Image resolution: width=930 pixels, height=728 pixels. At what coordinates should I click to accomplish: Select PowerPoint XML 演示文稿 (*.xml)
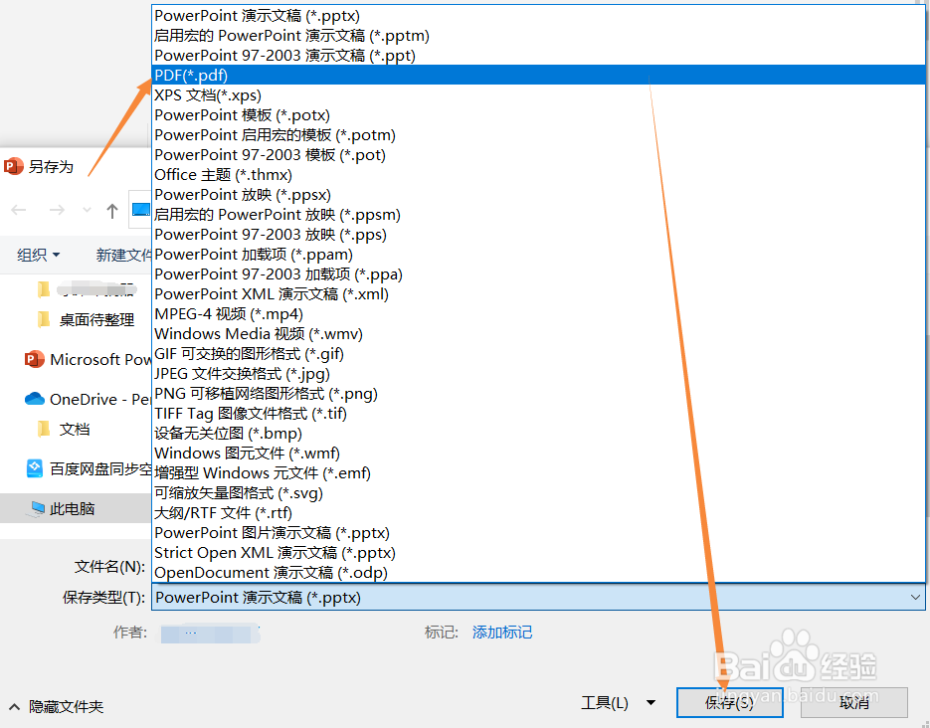tap(538, 294)
